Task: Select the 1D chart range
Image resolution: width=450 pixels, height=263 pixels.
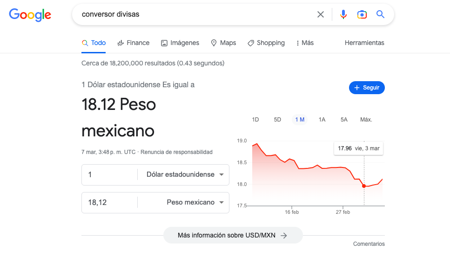Action: [255, 120]
